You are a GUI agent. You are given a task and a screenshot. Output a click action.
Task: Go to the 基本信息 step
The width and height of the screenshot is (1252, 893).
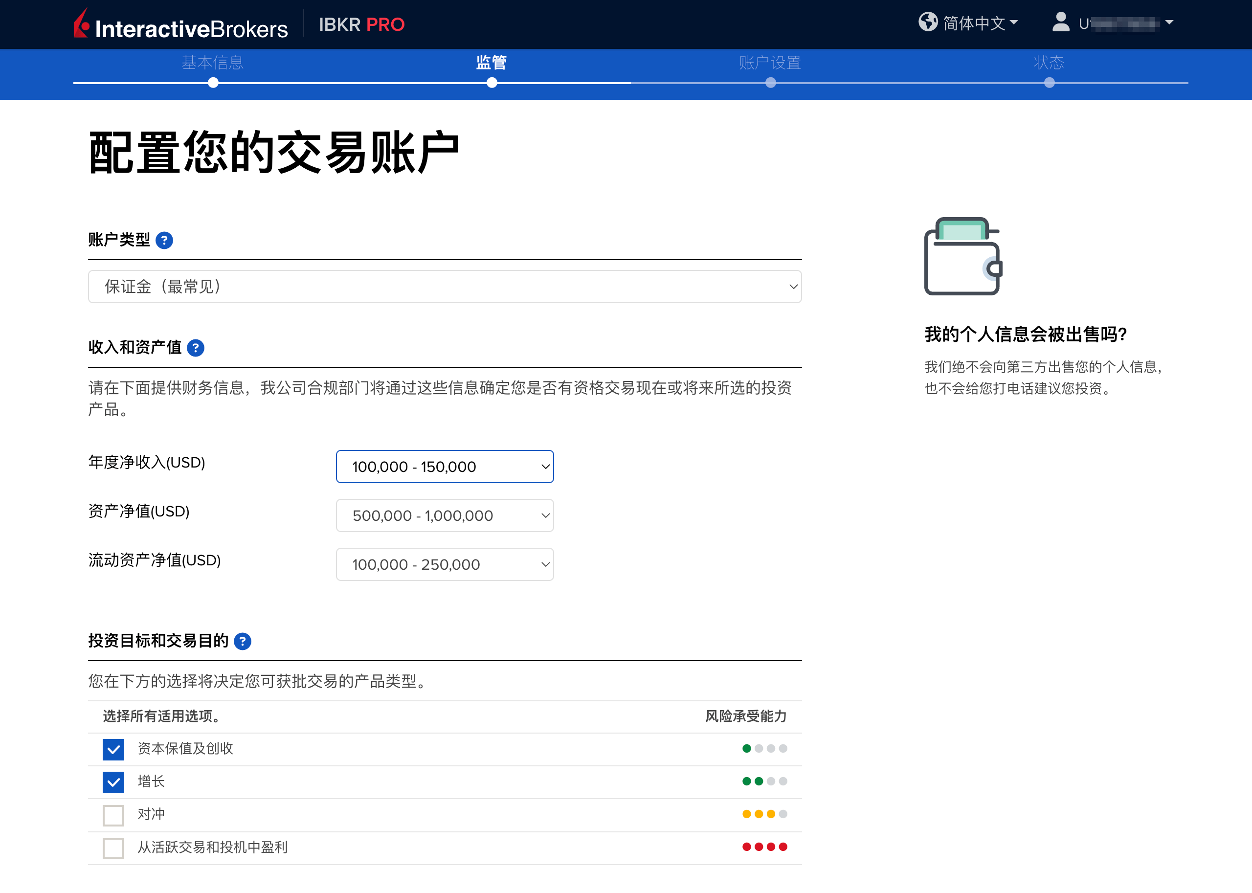pyautogui.click(x=213, y=63)
